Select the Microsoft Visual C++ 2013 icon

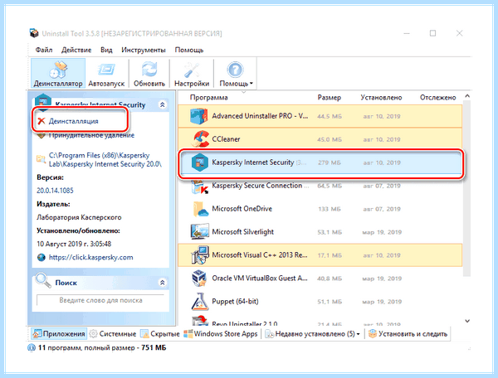pos(200,255)
